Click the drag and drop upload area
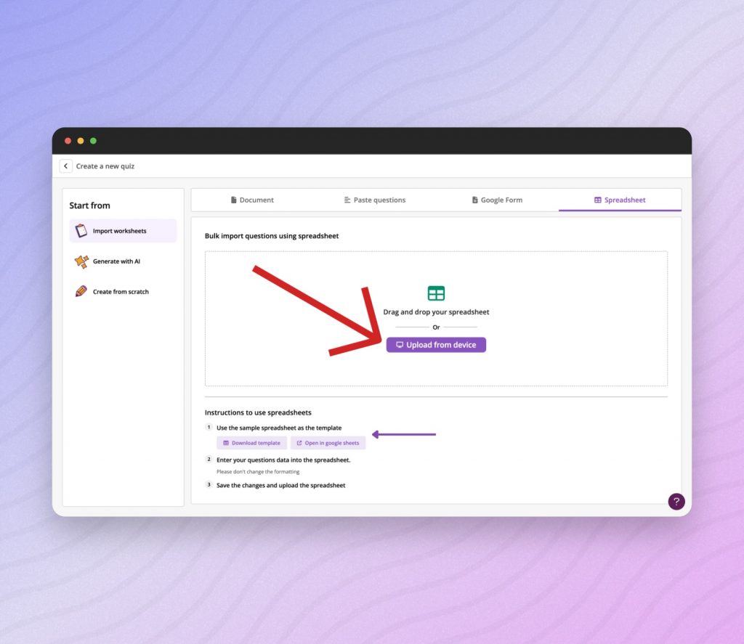Screen dimensions: 744x644 (436, 316)
